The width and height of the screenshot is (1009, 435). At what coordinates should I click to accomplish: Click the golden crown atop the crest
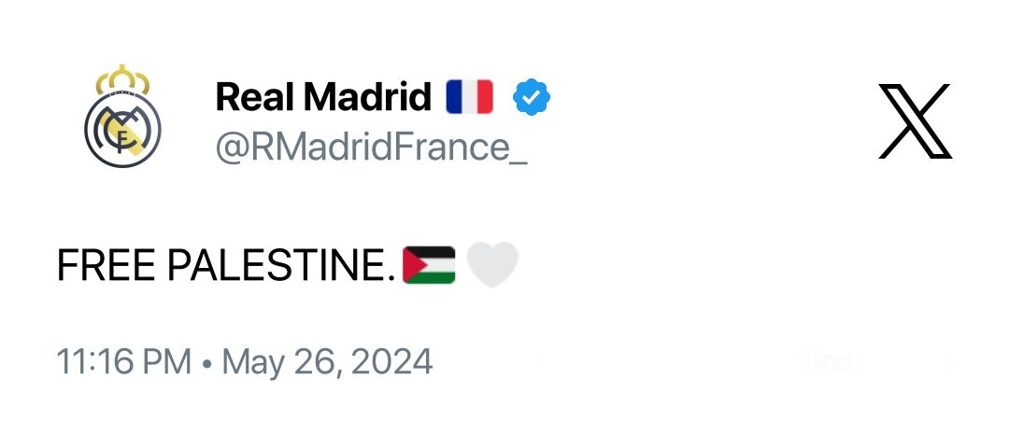[x=122, y=80]
